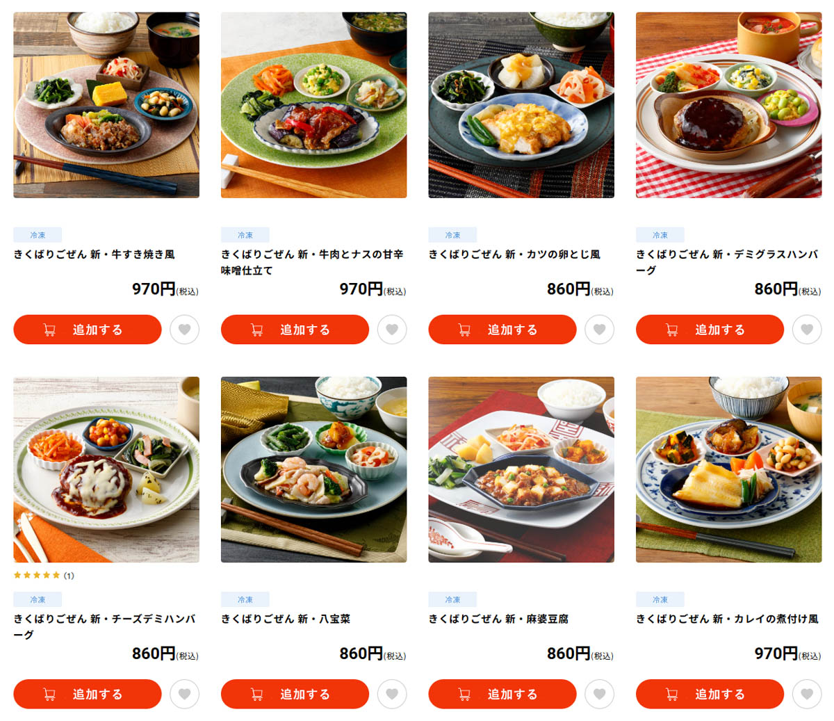Click 追加する under デミグラスハンバーグ
Screen dimensions: 834x721
[710, 330]
